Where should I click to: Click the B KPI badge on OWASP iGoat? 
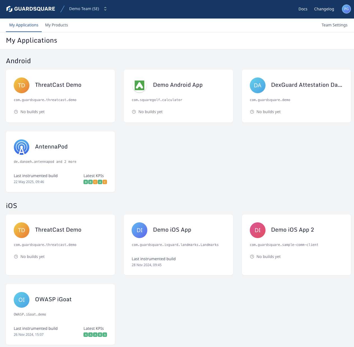[100, 335]
